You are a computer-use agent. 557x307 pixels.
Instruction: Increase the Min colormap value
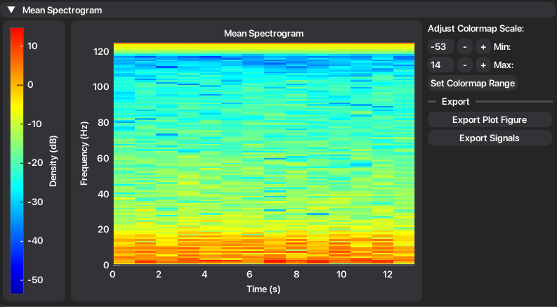(483, 46)
